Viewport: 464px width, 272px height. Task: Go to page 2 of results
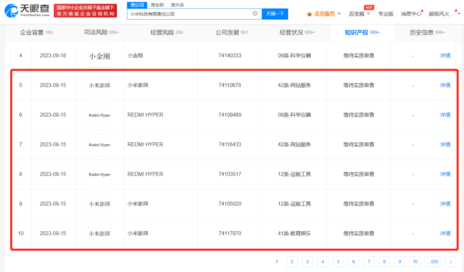(x=292, y=262)
